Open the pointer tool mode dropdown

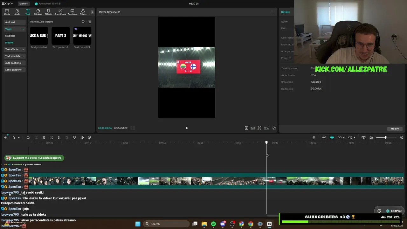click(x=19, y=138)
